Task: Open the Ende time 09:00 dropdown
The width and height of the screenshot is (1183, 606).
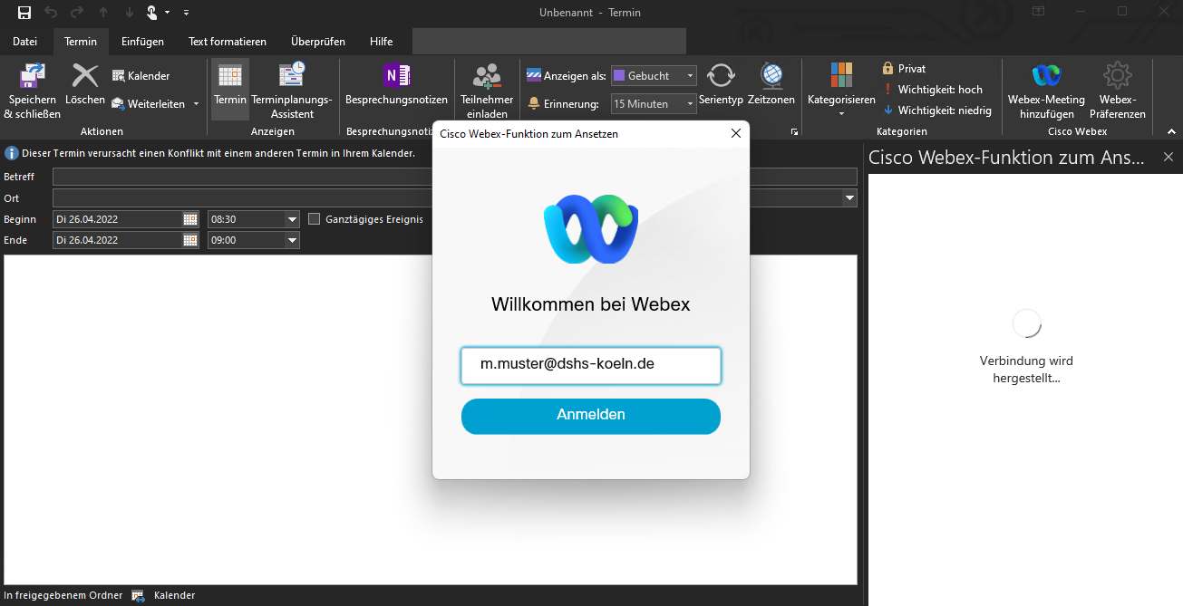Action: pos(292,240)
